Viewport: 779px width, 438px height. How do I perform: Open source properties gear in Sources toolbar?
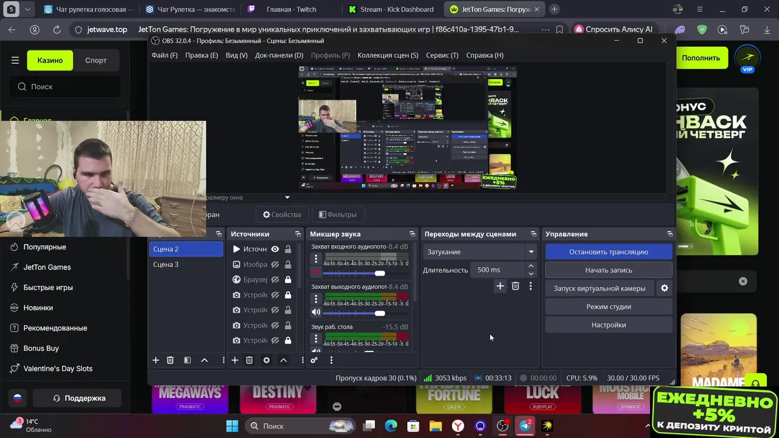tap(267, 360)
